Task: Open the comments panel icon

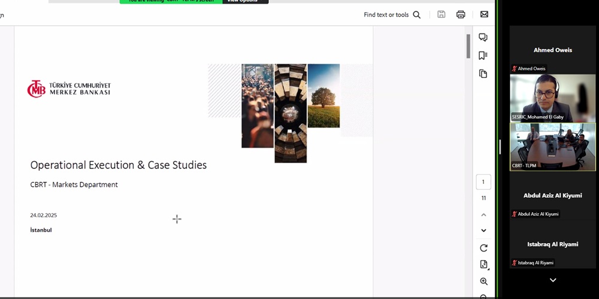Action: tap(483, 38)
